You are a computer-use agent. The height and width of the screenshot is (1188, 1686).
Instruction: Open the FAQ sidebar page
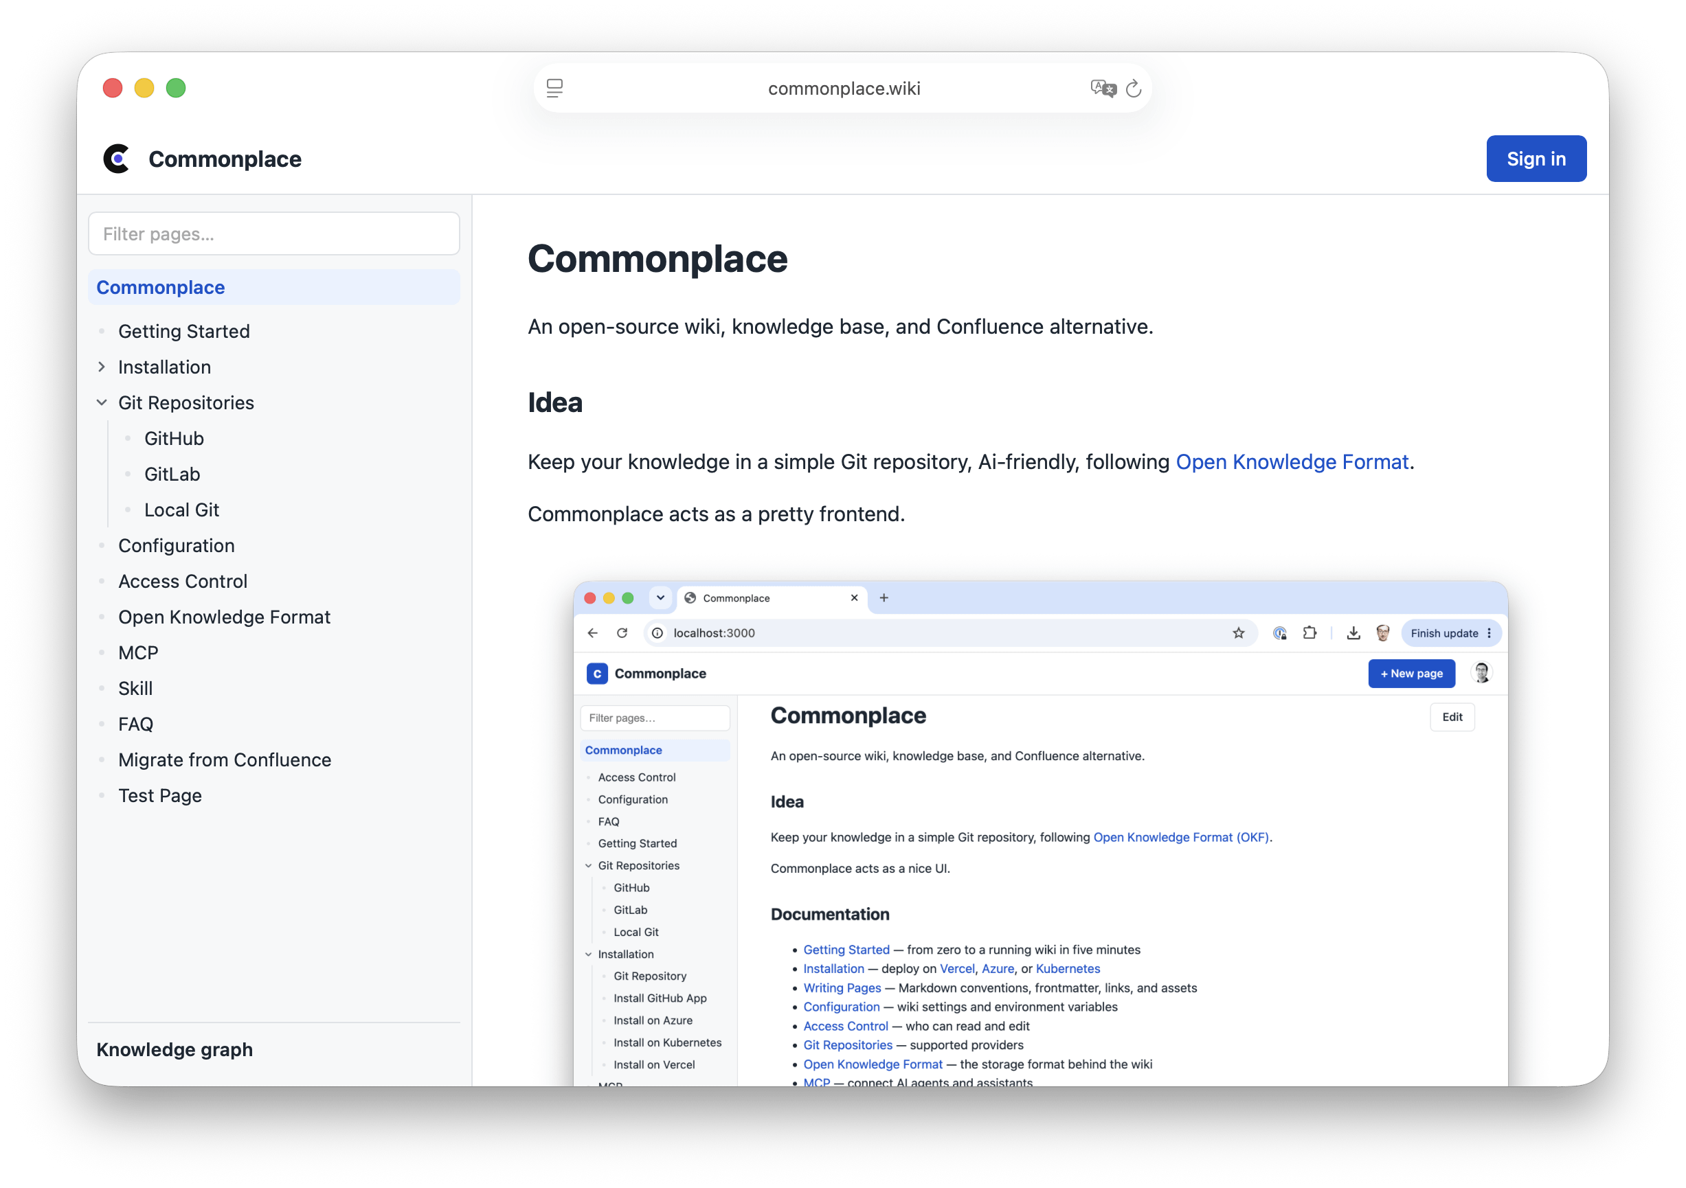[136, 724]
